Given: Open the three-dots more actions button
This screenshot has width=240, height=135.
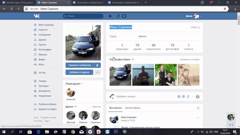Looking at the screenshot, I should (x=97, y=72).
